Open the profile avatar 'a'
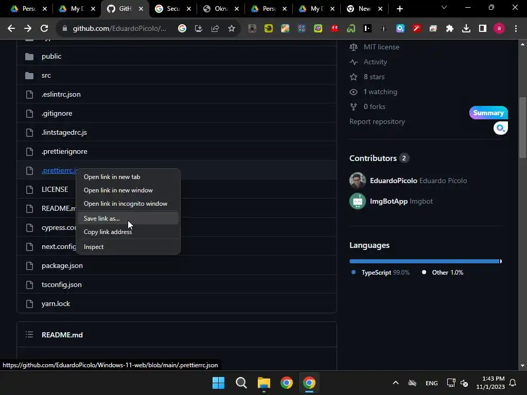 [x=499, y=29]
